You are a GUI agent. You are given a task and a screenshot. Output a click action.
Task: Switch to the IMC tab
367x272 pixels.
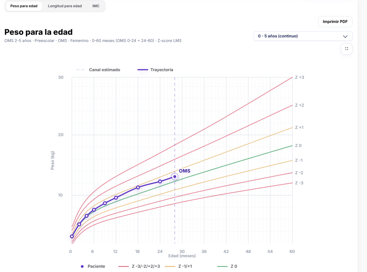tap(96, 6)
